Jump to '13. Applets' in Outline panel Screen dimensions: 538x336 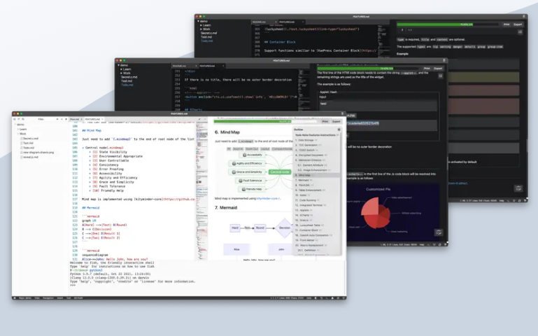tap(304, 210)
